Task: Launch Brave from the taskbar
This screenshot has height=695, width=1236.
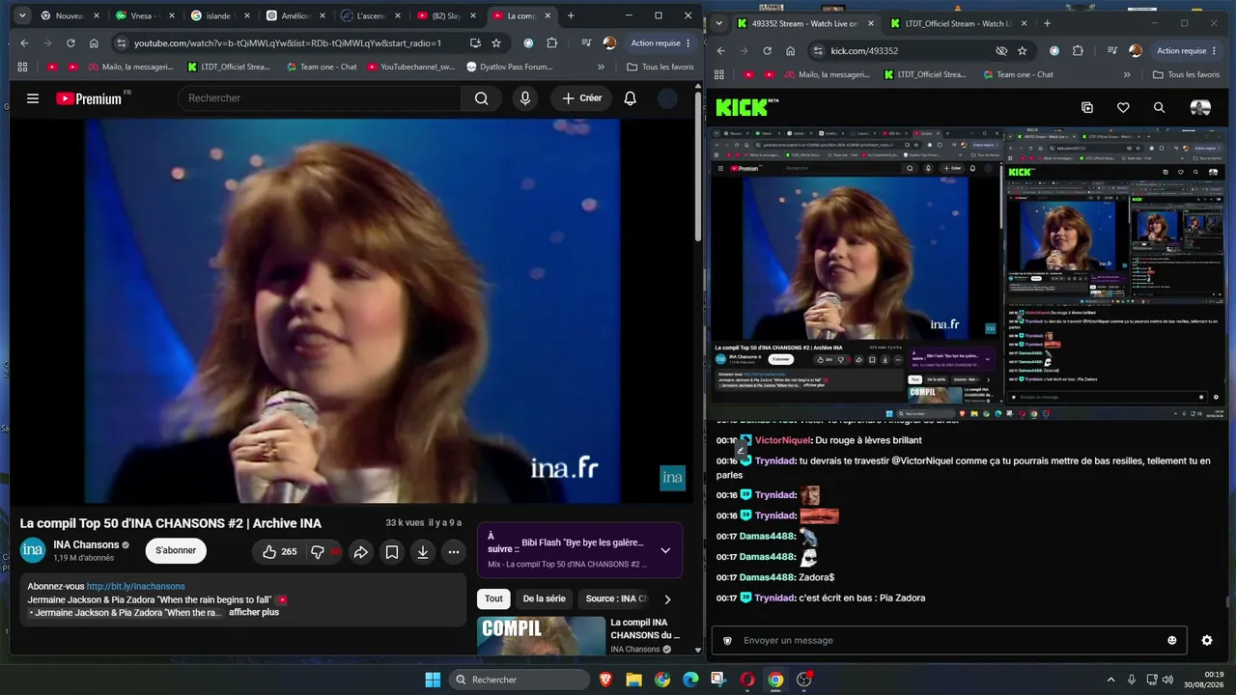Action: pos(606,680)
